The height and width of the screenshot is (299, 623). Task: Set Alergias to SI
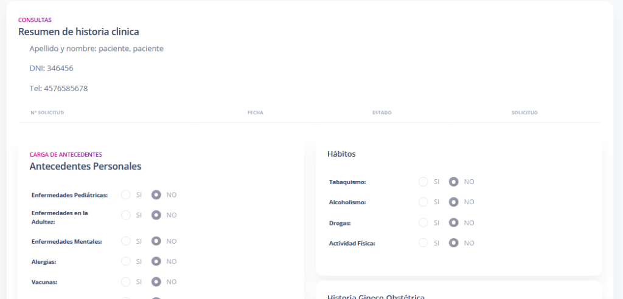coord(126,261)
